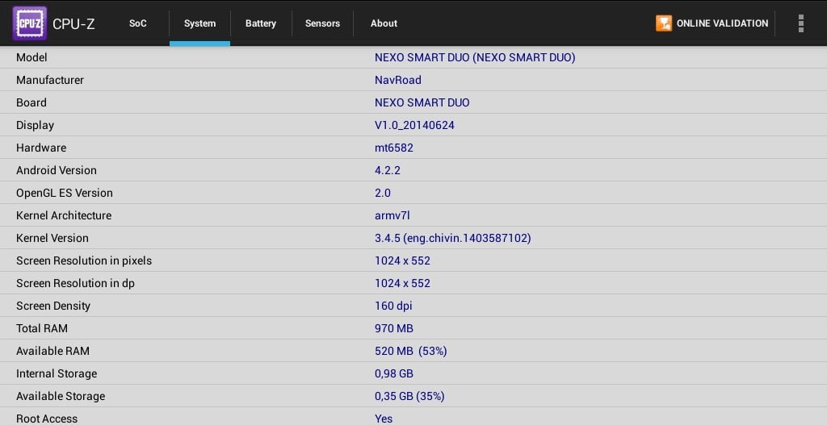This screenshot has height=425, width=827.
Task: Select the Kernel Architecture label
Action: tap(64, 215)
